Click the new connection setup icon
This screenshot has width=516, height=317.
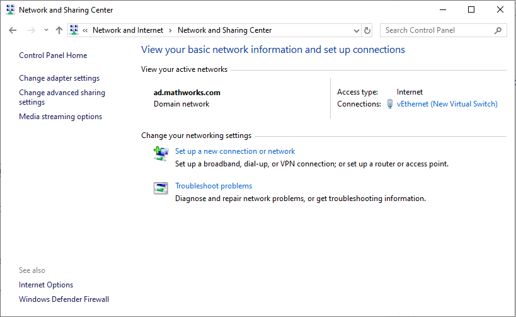tap(161, 154)
